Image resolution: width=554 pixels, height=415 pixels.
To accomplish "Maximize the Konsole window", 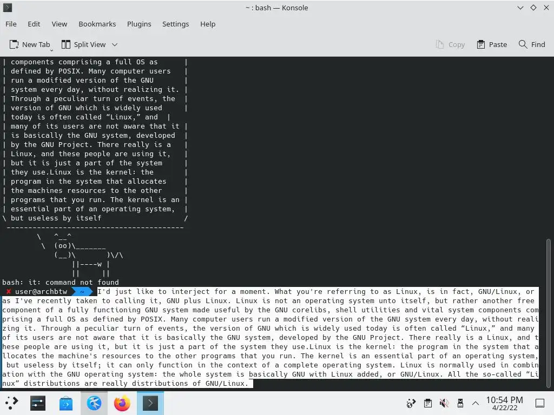I will 533,8.
